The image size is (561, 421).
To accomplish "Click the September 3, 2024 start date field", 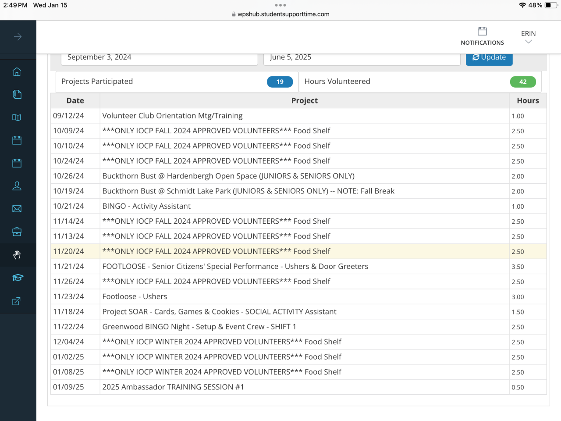I will (160, 57).
